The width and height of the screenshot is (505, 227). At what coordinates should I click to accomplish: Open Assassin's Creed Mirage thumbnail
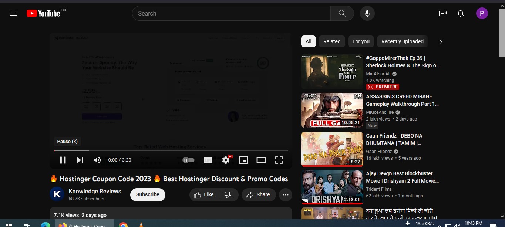point(332,110)
